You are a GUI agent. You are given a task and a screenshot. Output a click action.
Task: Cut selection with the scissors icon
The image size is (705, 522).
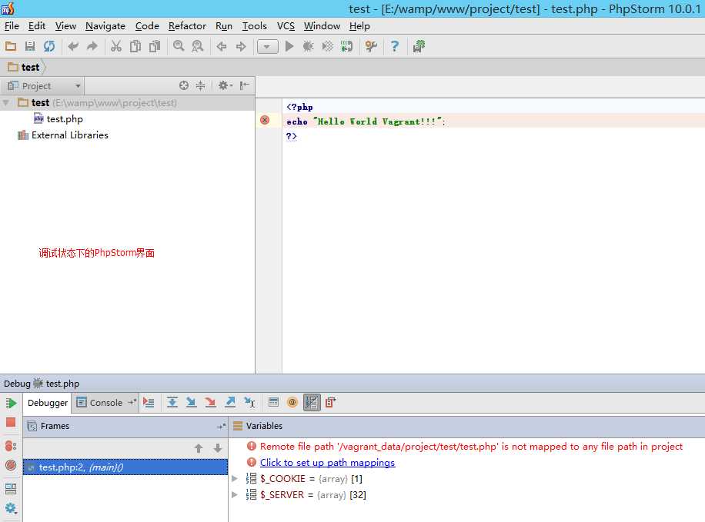pyautogui.click(x=116, y=46)
